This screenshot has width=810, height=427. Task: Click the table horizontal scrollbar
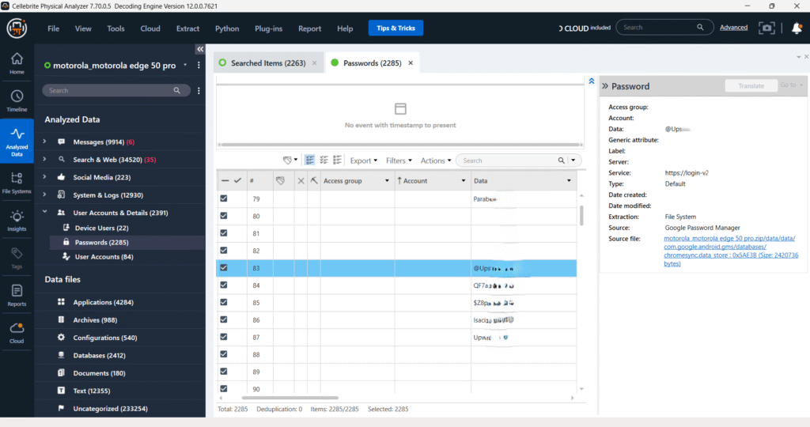click(x=290, y=398)
